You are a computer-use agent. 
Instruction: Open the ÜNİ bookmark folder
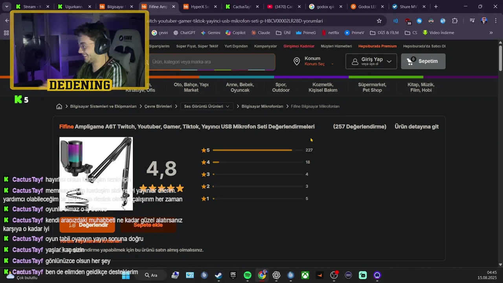283,33
